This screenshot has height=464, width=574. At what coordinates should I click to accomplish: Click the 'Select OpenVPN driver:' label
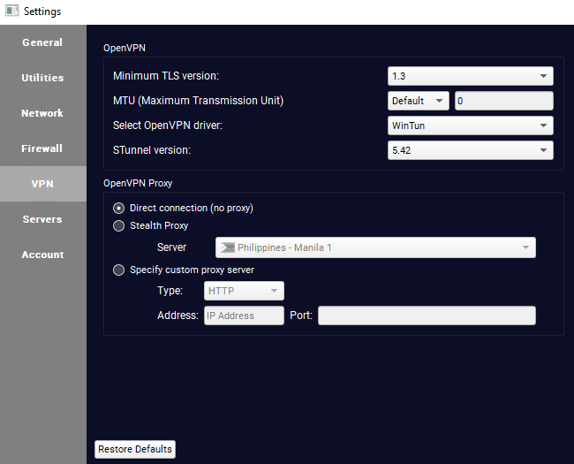168,126
